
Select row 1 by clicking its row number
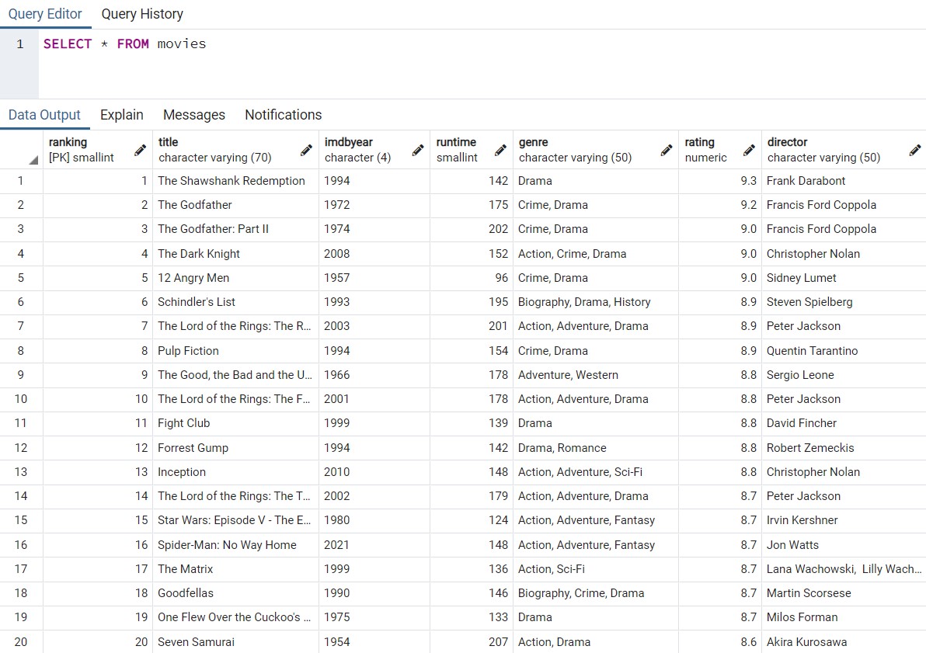tap(19, 181)
